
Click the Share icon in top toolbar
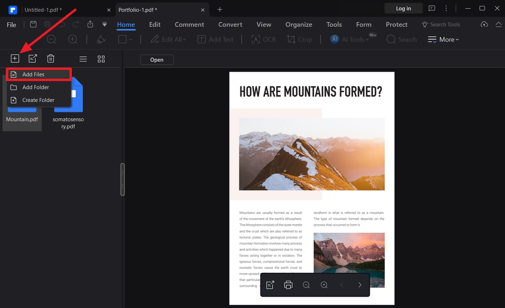(x=90, y=24)
